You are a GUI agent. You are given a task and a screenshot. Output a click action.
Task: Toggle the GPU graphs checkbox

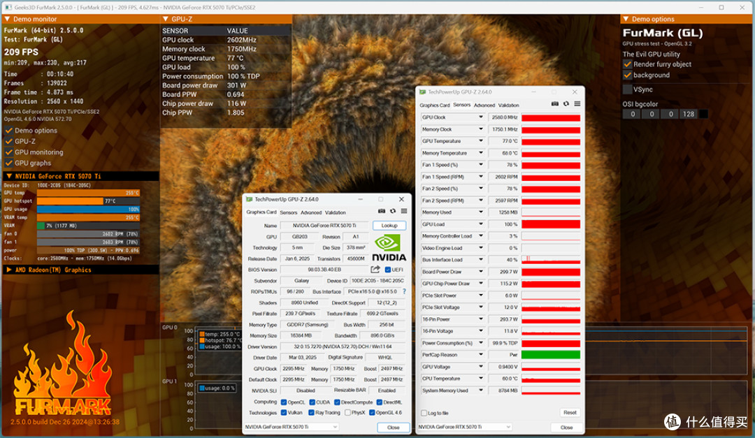pos(9,163)
